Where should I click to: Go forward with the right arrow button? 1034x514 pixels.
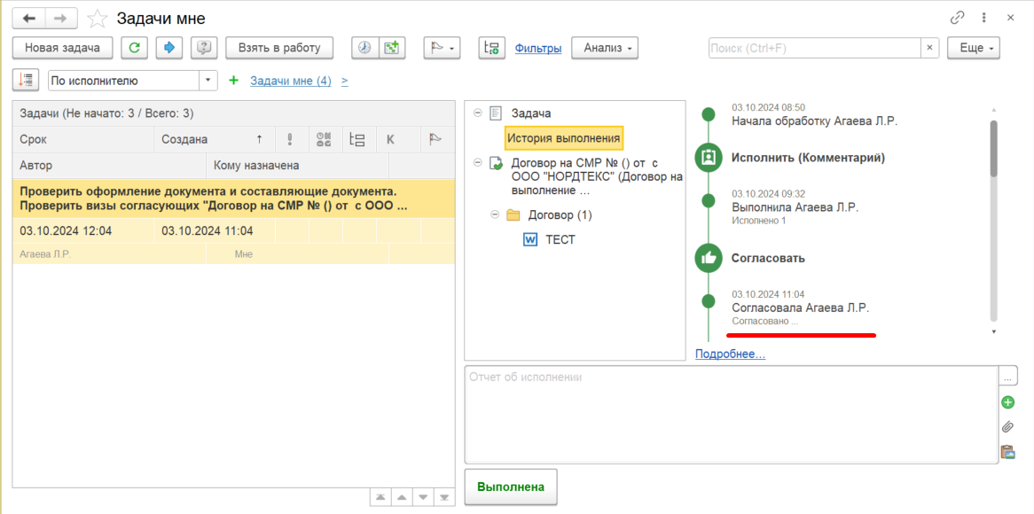[60, 19]
